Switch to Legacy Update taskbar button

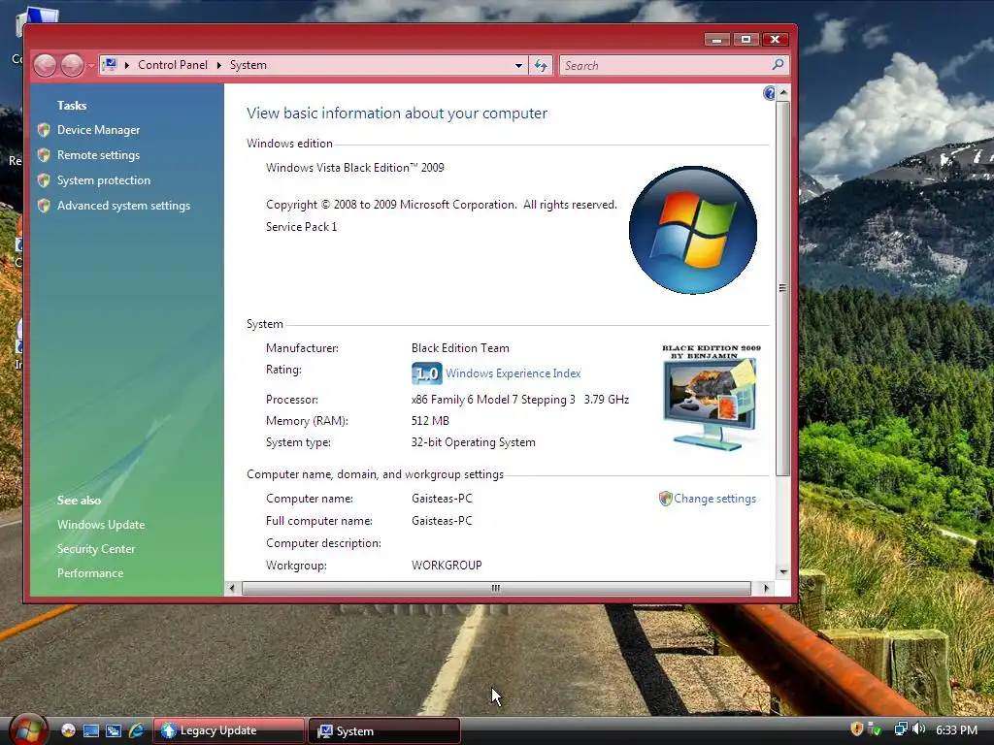click(x=229, y=730)
